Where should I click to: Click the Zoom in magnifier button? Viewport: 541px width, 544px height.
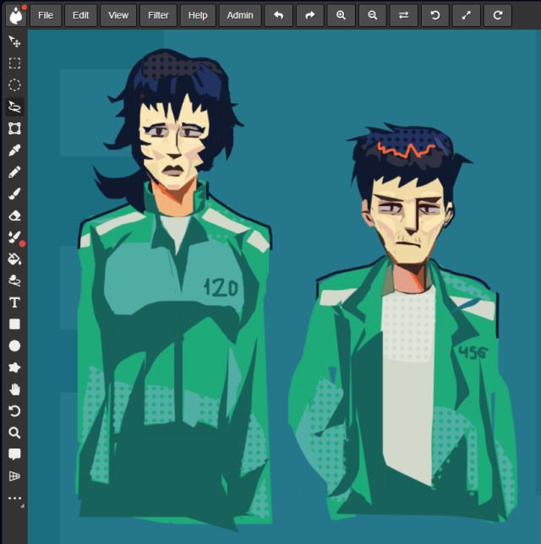(341, 15)
